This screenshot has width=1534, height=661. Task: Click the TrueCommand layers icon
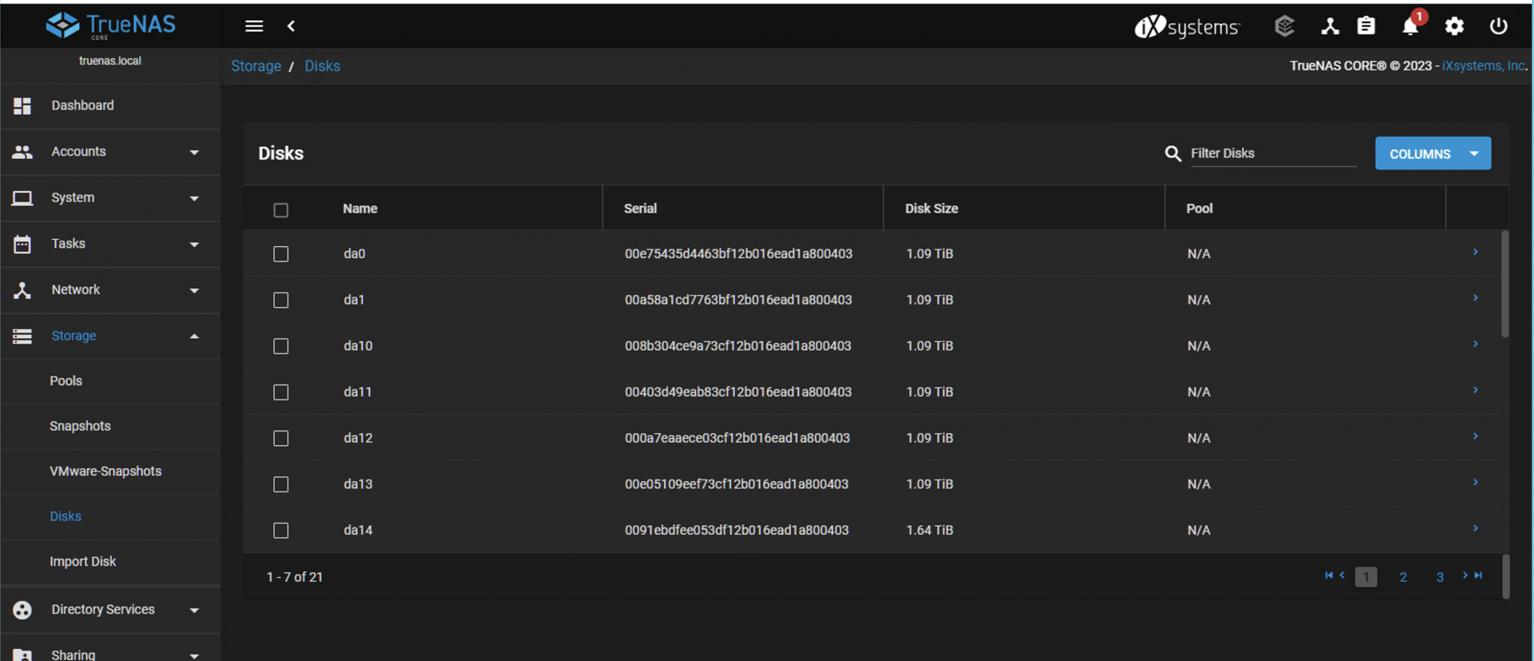1284,26
